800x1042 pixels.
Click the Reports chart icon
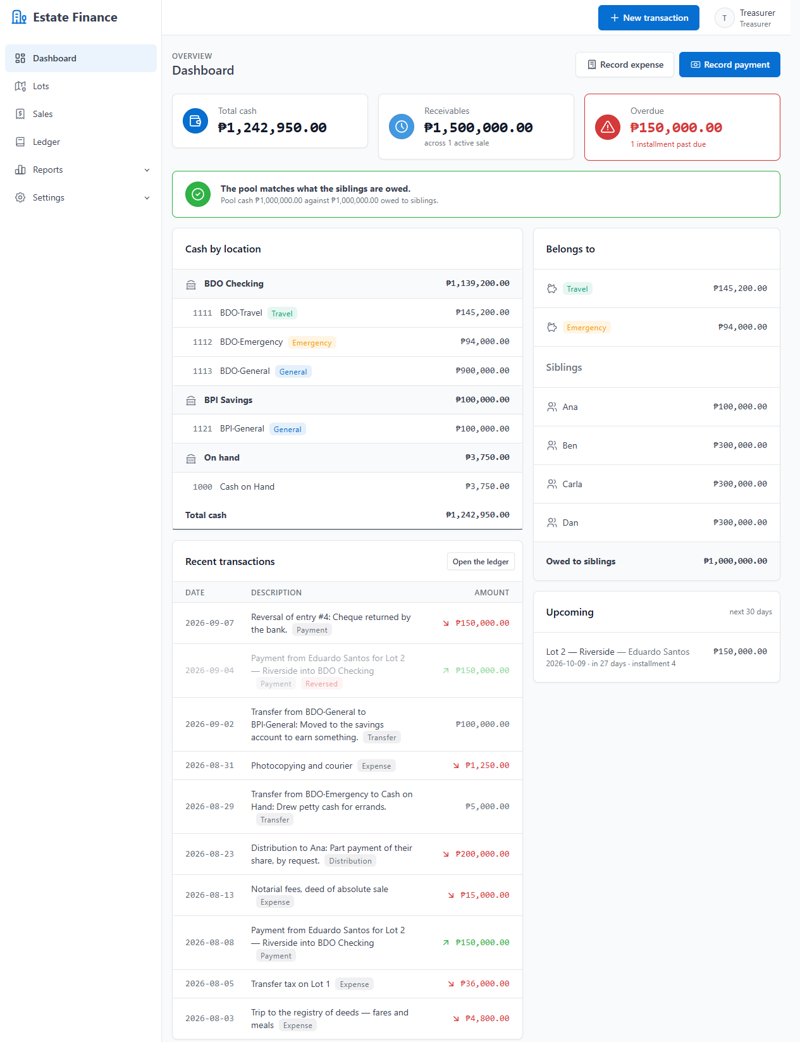(20, 170)
